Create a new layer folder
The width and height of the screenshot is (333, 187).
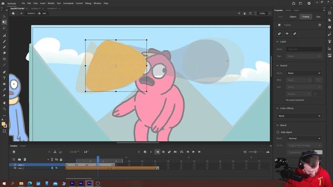click(19, 159)
